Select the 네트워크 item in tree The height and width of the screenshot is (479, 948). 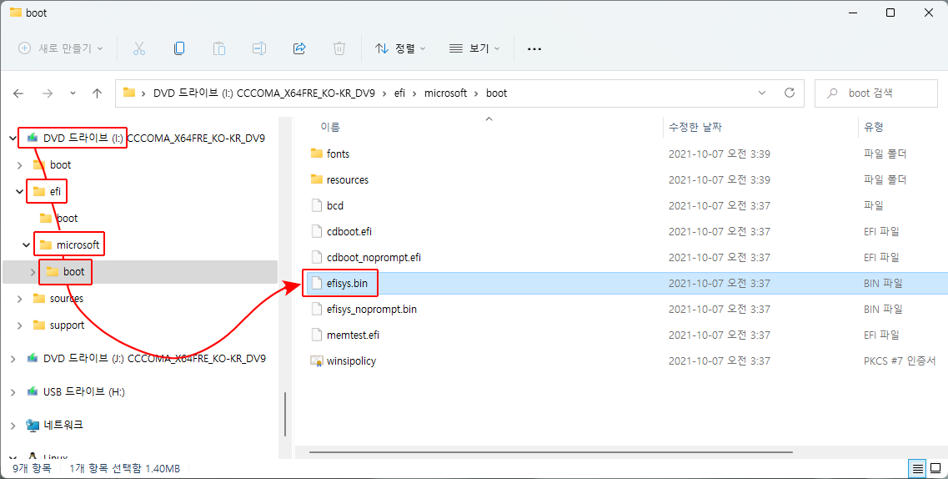63,425
